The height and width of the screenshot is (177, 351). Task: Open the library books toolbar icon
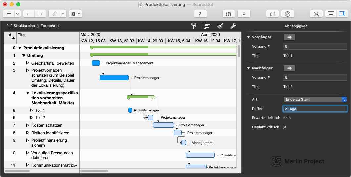click(228, 14)
